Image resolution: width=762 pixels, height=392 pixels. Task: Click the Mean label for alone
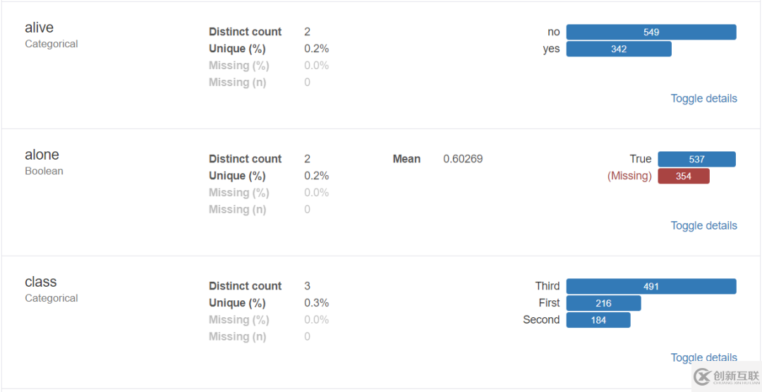click(x=406, y=159)
